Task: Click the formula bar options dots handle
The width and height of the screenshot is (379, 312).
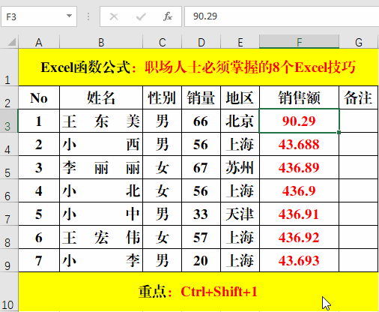Action: point(88,16)
